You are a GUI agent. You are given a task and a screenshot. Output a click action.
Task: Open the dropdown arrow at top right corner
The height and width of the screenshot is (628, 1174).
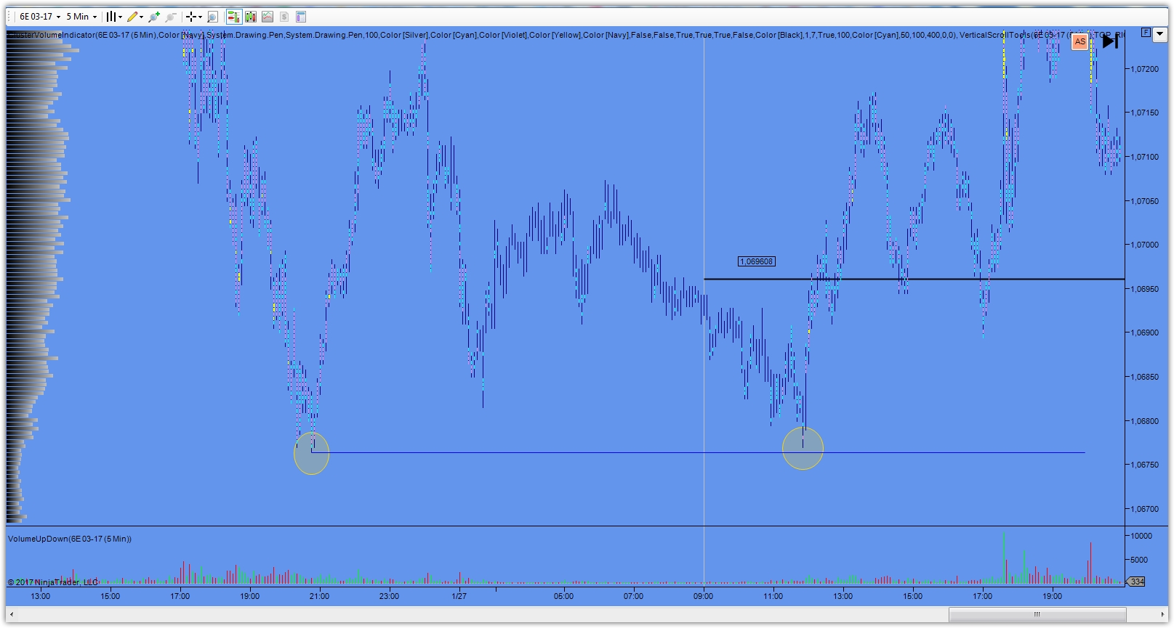tap(1160, 33)
